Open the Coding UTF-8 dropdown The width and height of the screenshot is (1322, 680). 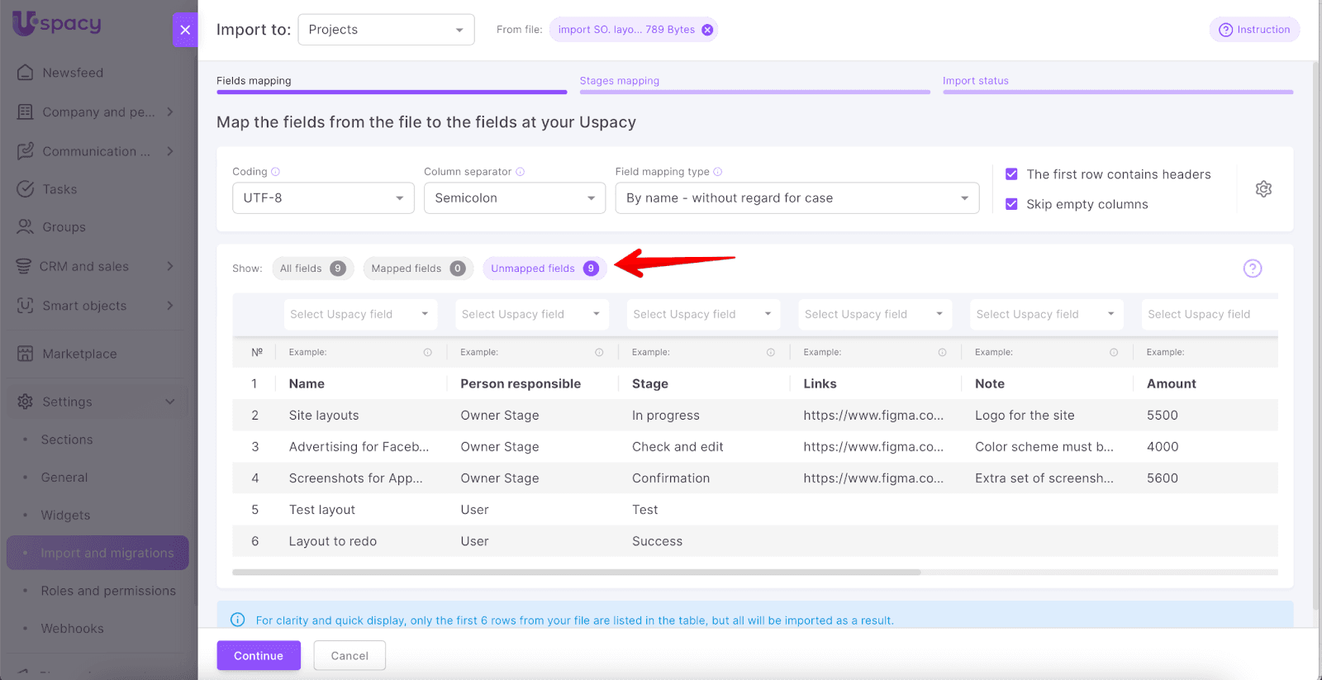[x=323, y=198]
